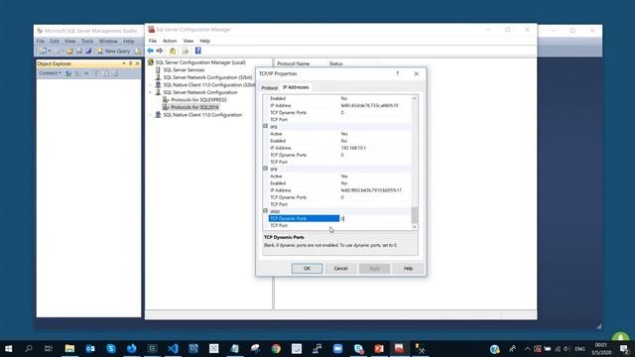This screenshot has width=635, height=357.
Task: Switch to the IP Addresses tab
Action: [x=296, y=87]
